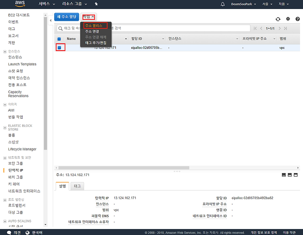Sort by the Name column header
The width and height of the screenshot is (303, 235).
[71, 39]
